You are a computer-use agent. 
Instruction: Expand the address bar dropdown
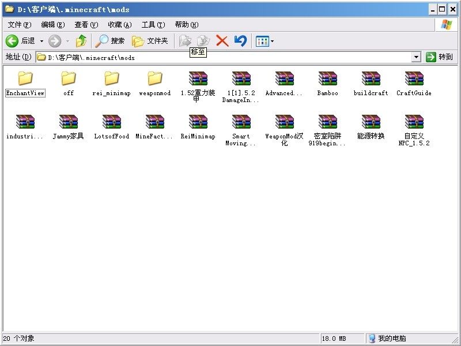(x=416, y=57)
